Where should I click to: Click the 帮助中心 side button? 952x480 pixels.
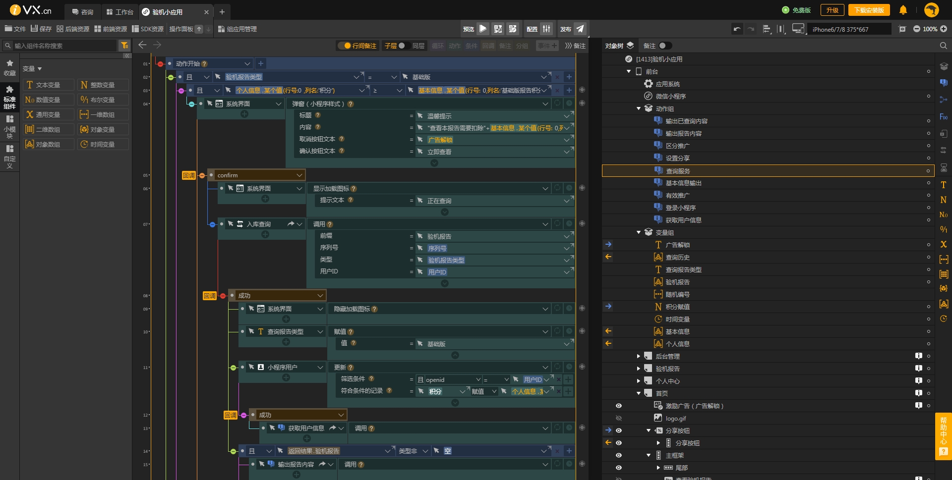pyautogui.click(x=943, y=436)
